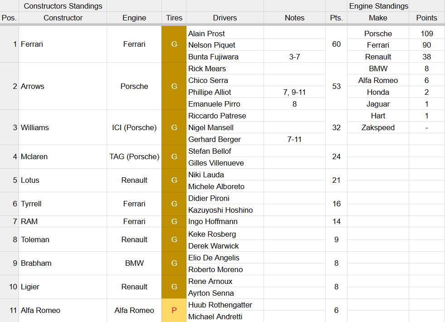Click the "Arrows" constructor cell

point(63,86)
